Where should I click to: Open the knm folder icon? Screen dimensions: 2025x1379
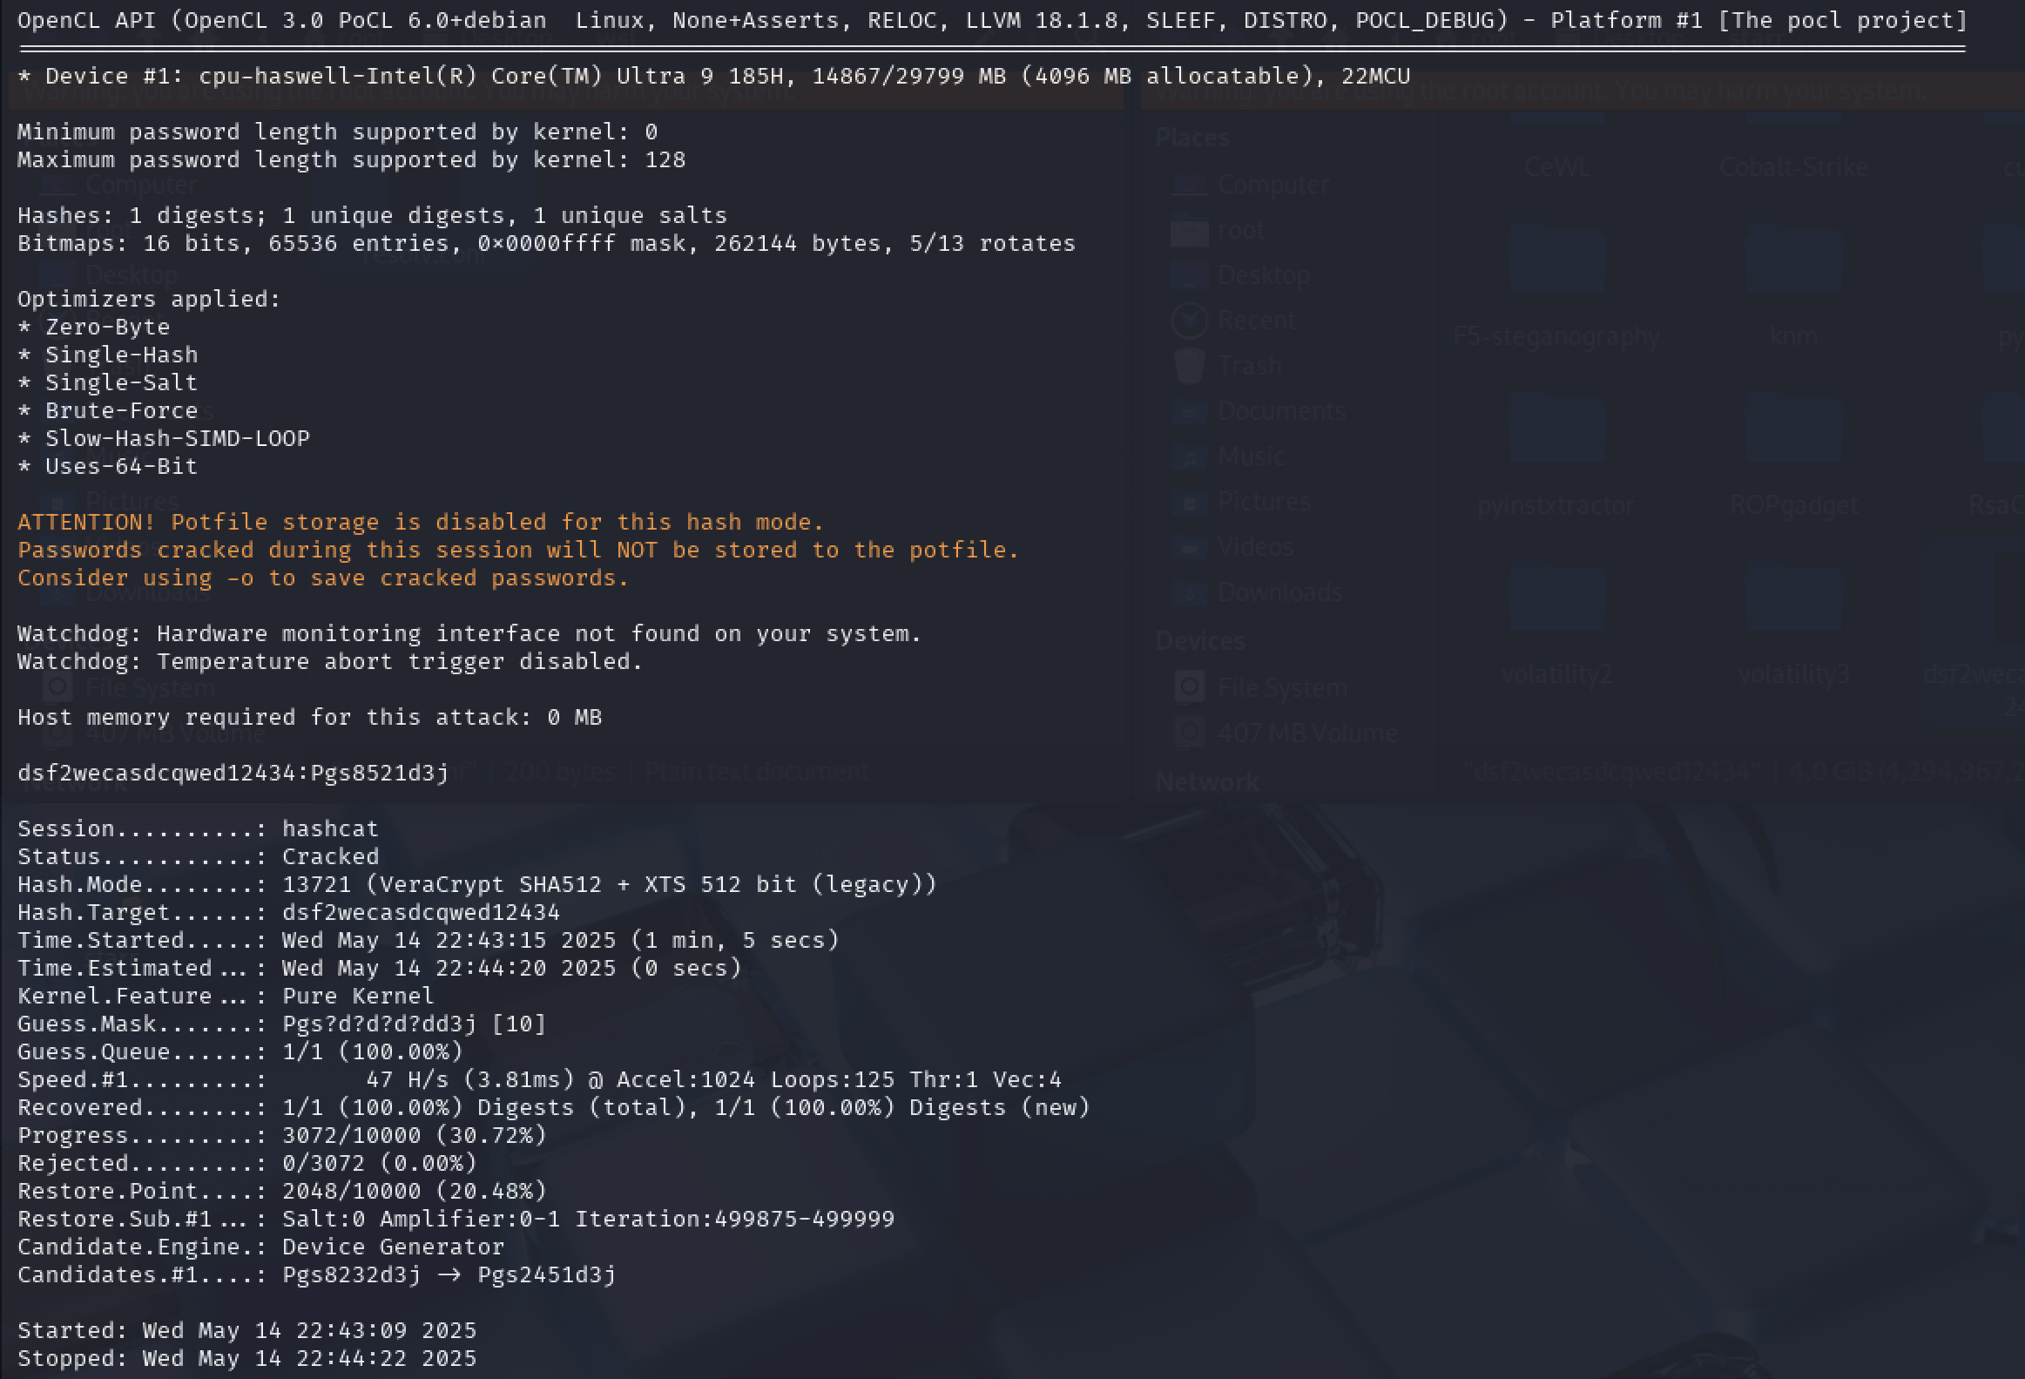click(x=1794, y=261)
